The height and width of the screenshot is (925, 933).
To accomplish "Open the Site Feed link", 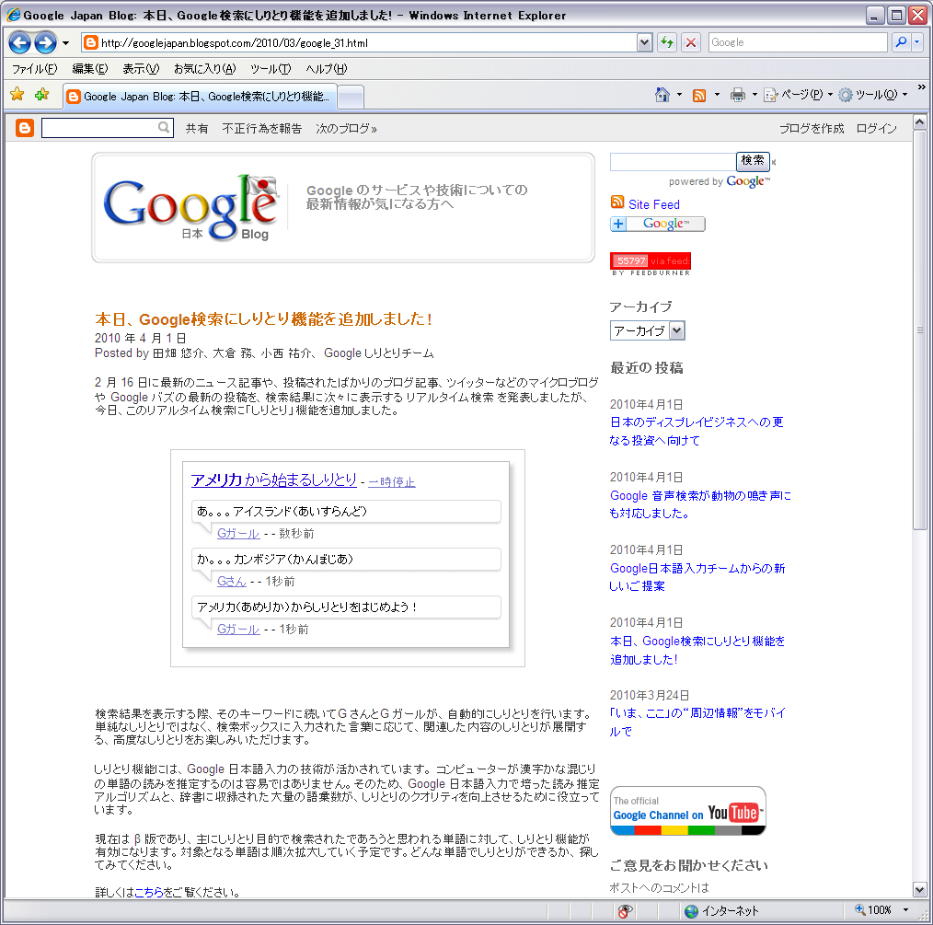I will pos(654,204).
